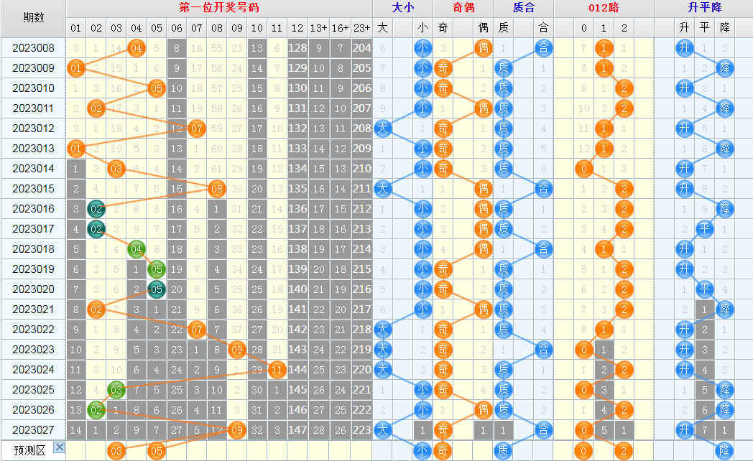
Task: Select the blue 质 ball in 预测区 row
Action: (503, 451)
